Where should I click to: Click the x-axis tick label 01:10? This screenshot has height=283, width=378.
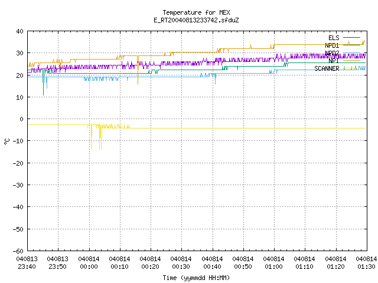click(x=304, y=266)
